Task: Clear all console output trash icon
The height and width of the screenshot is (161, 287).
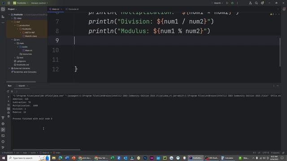Action: pyautogui.click(x=9, y=116)
